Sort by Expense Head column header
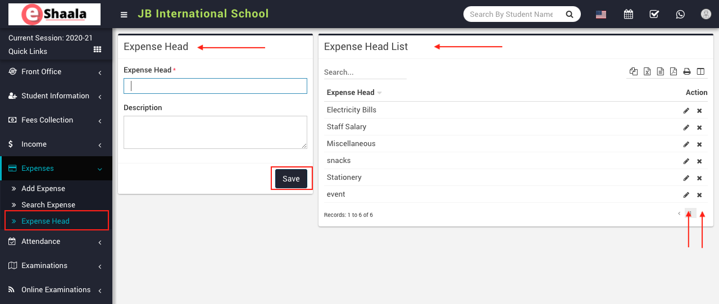The height and width of the screenshot is (304, 719). coord(351,93)
